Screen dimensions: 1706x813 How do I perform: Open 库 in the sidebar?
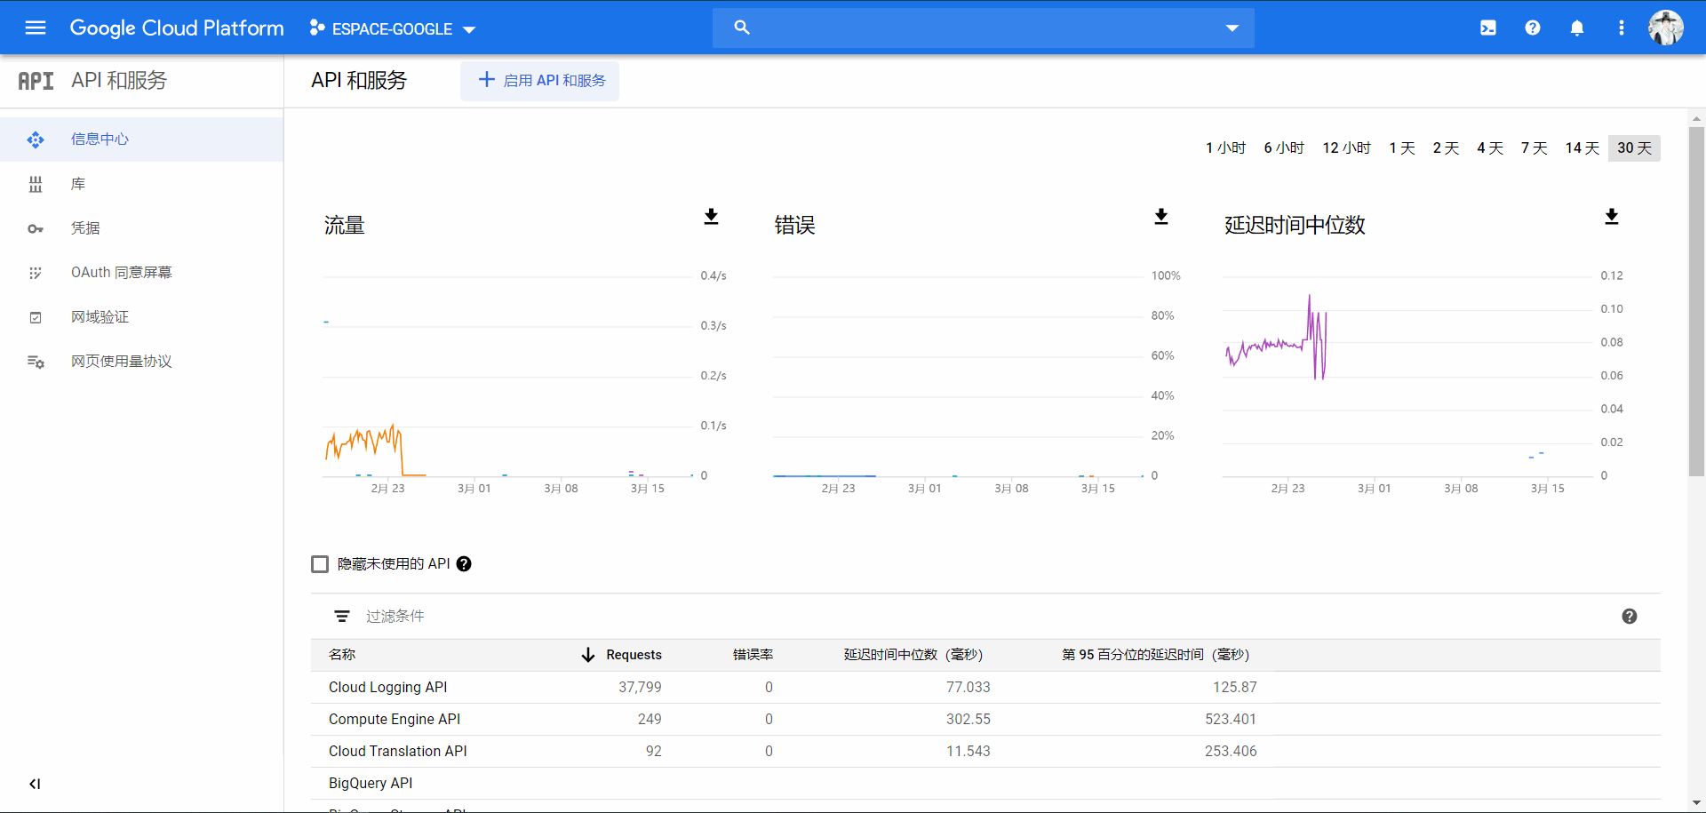click(142, 184)
